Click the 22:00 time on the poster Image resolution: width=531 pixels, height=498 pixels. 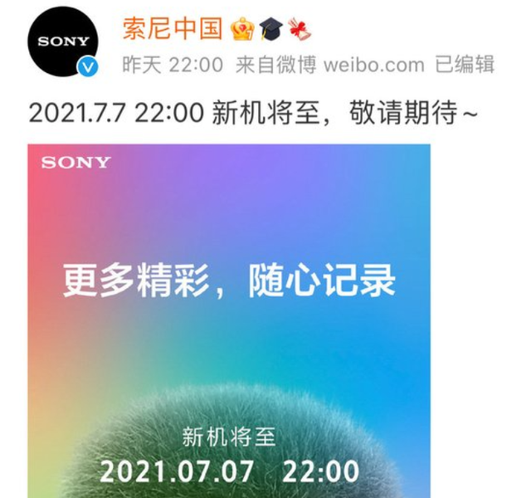click(321, 471)
